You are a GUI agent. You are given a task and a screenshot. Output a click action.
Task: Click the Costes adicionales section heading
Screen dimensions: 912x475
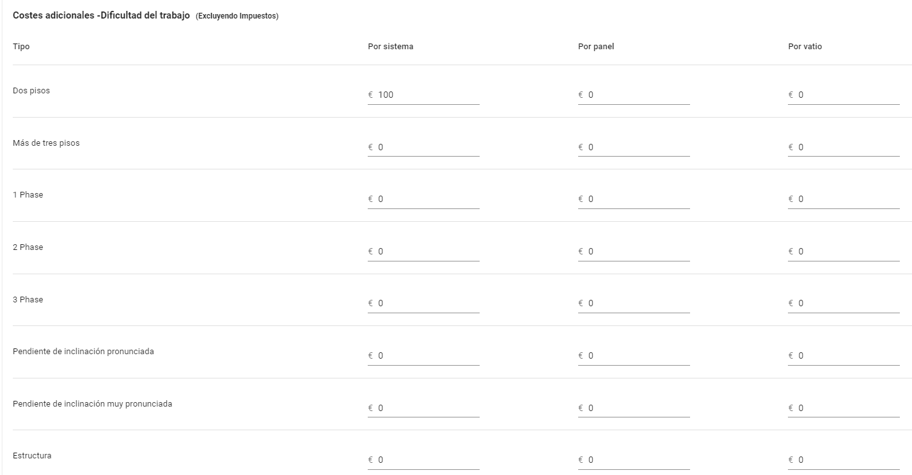tap(101, 15)
